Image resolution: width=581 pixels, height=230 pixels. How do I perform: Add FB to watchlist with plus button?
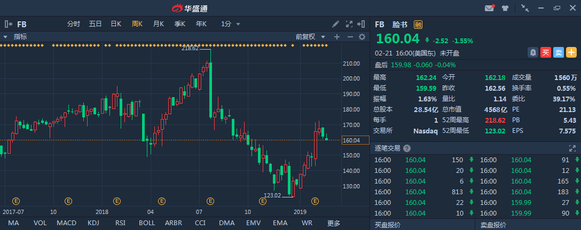tap(571, 52)
